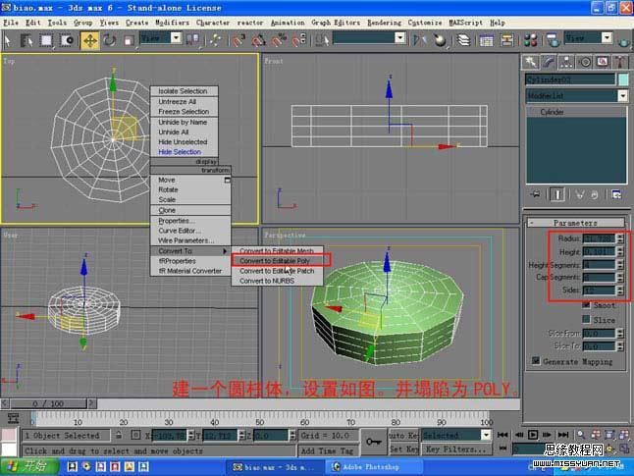Click Pin Stack icon under modifier stack
Viewport: 634px width, 476px height.
[535, 194]
